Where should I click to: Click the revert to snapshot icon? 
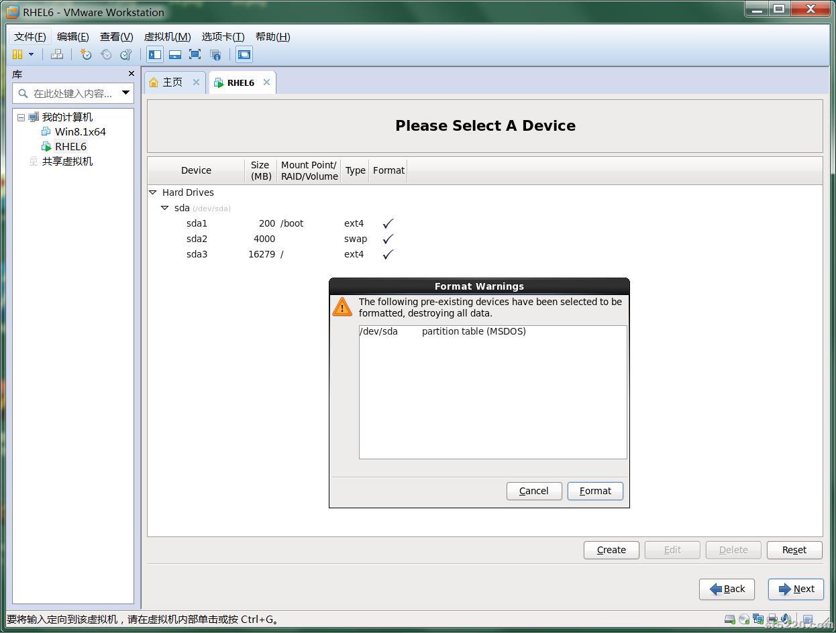[x=106, y=54]
